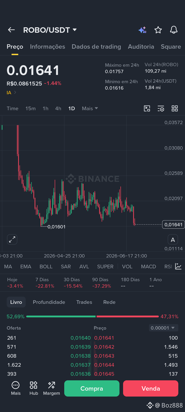This screenshot has width=185, height=412.
Task: Toggle the VOL indicator
Action: pos(127,267)
